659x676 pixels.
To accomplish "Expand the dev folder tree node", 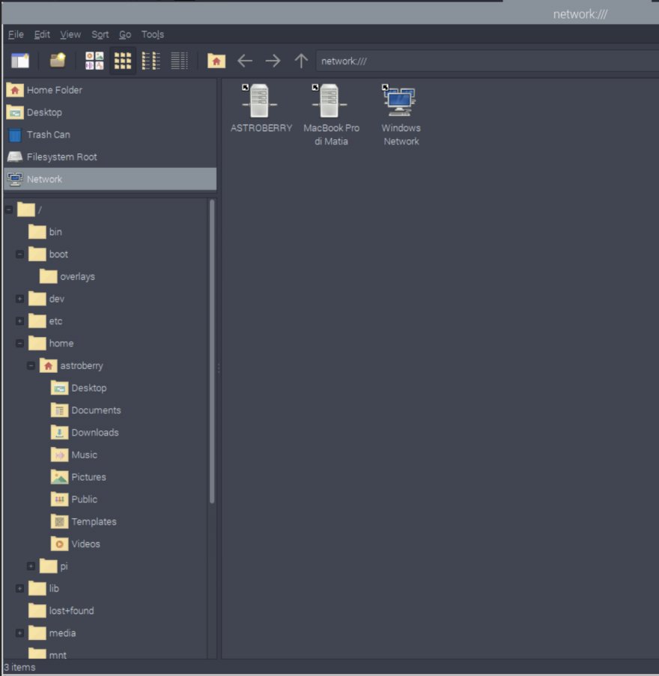I will click(20, 299).
